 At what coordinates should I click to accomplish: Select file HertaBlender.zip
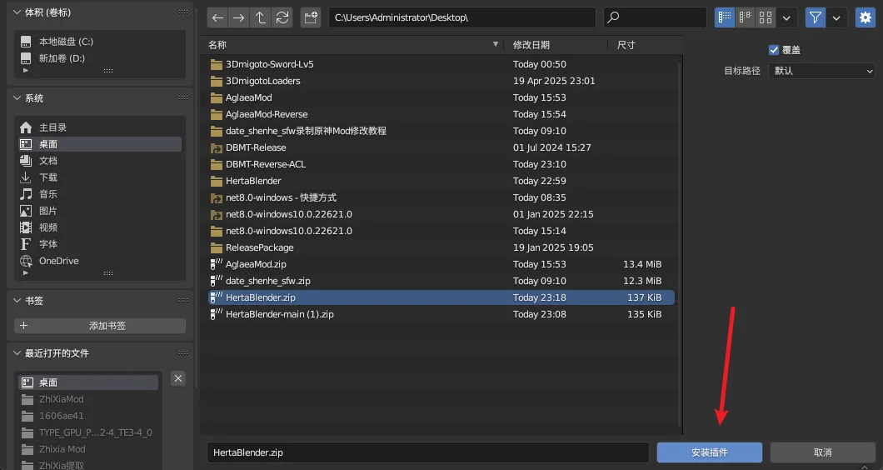coord(441,297)
